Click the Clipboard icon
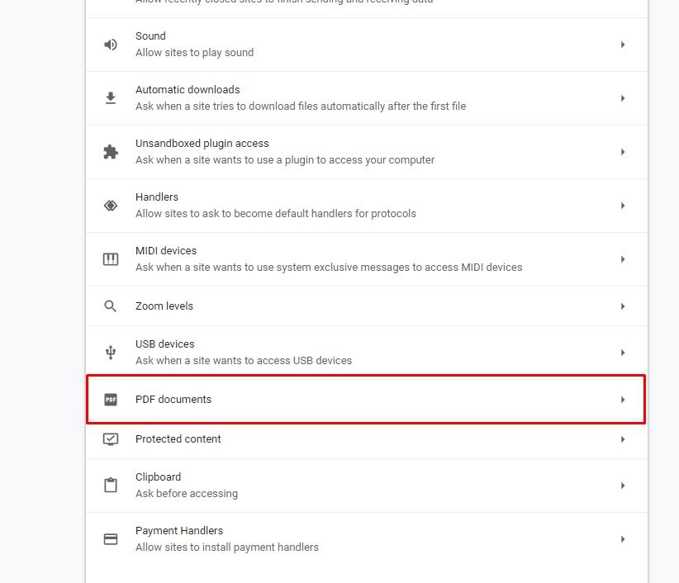 tap(111, 486)
